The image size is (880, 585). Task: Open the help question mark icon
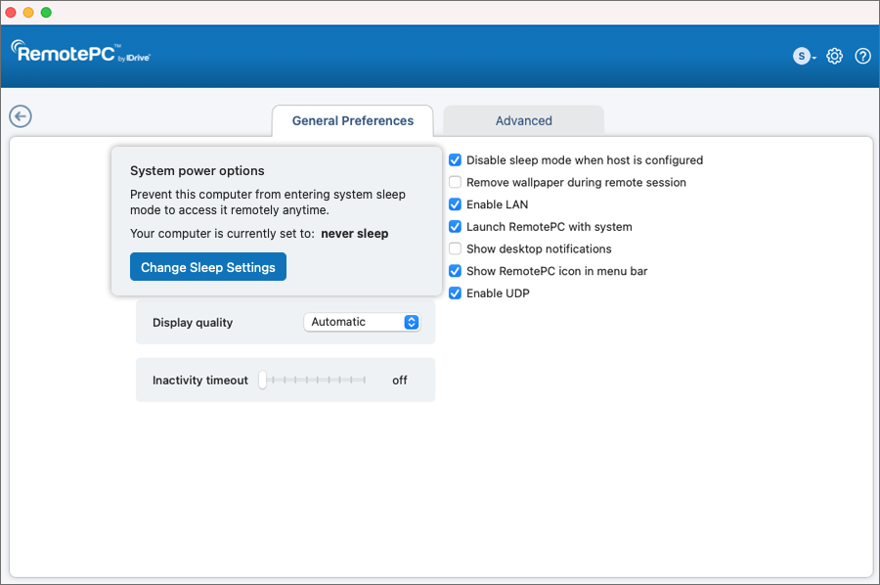[x=862, y=56]
